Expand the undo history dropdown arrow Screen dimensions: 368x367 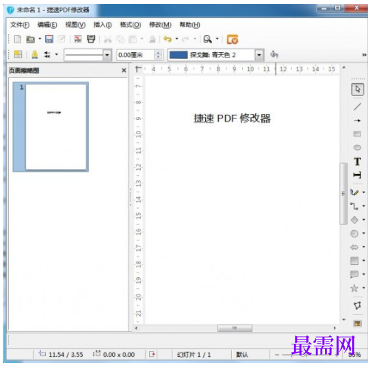pyautogui.click(x=176, y=38)
